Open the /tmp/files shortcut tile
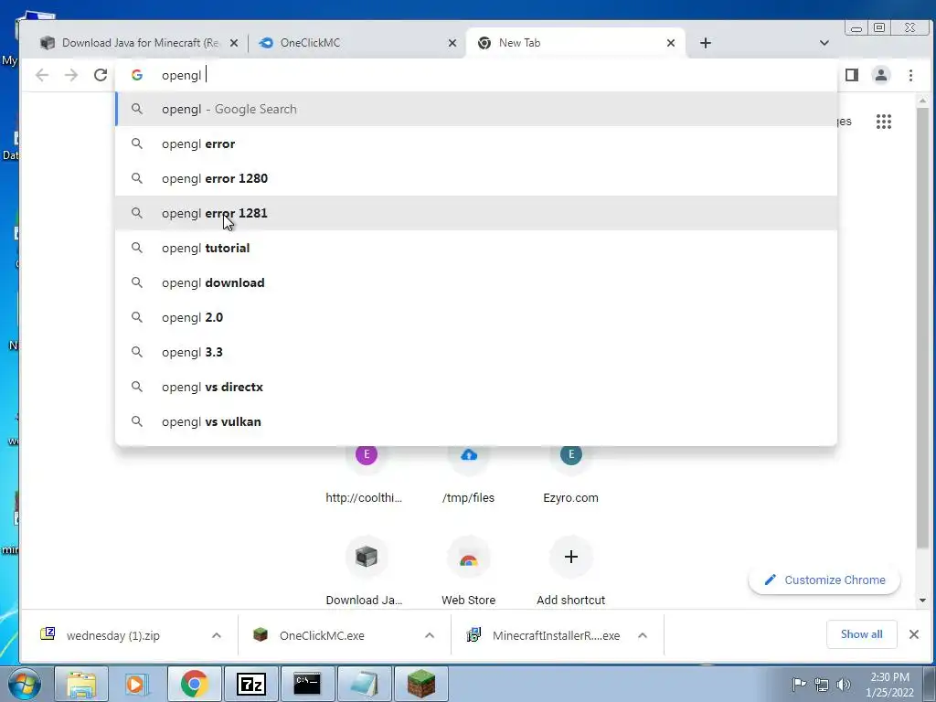This screenshot has height=702, width=936. pos(469,474)
